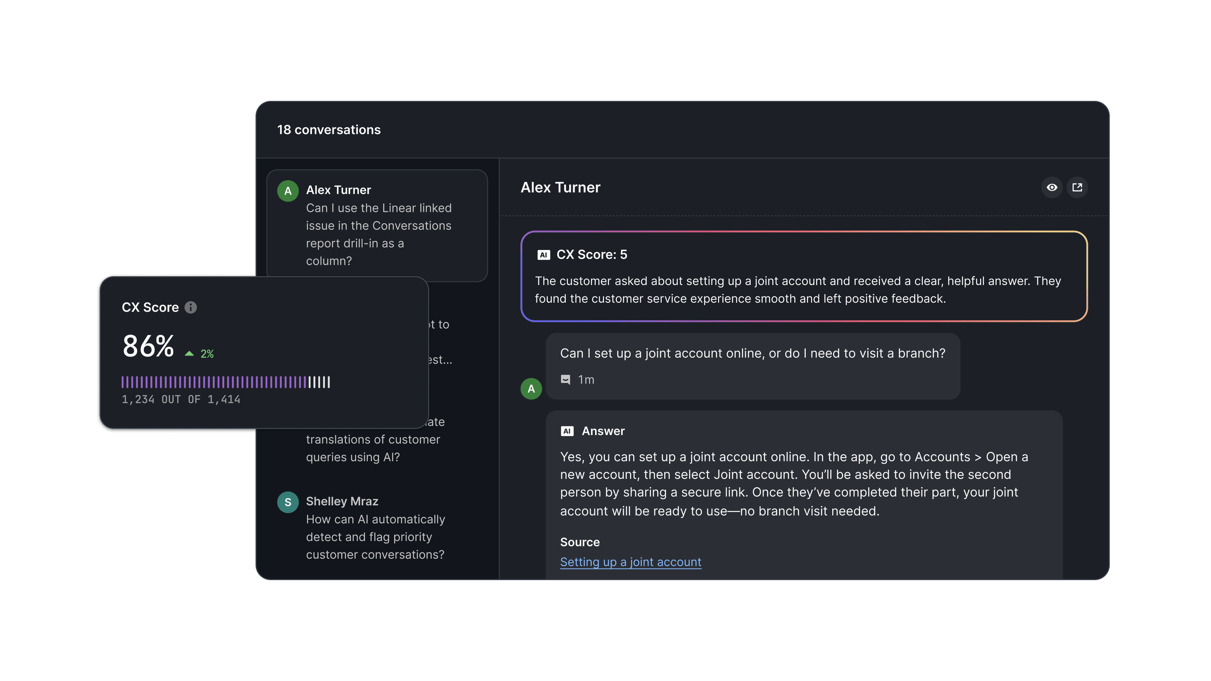
Task: Toggle the eye visibility icon in conversation header
Action: point(1052,188)
